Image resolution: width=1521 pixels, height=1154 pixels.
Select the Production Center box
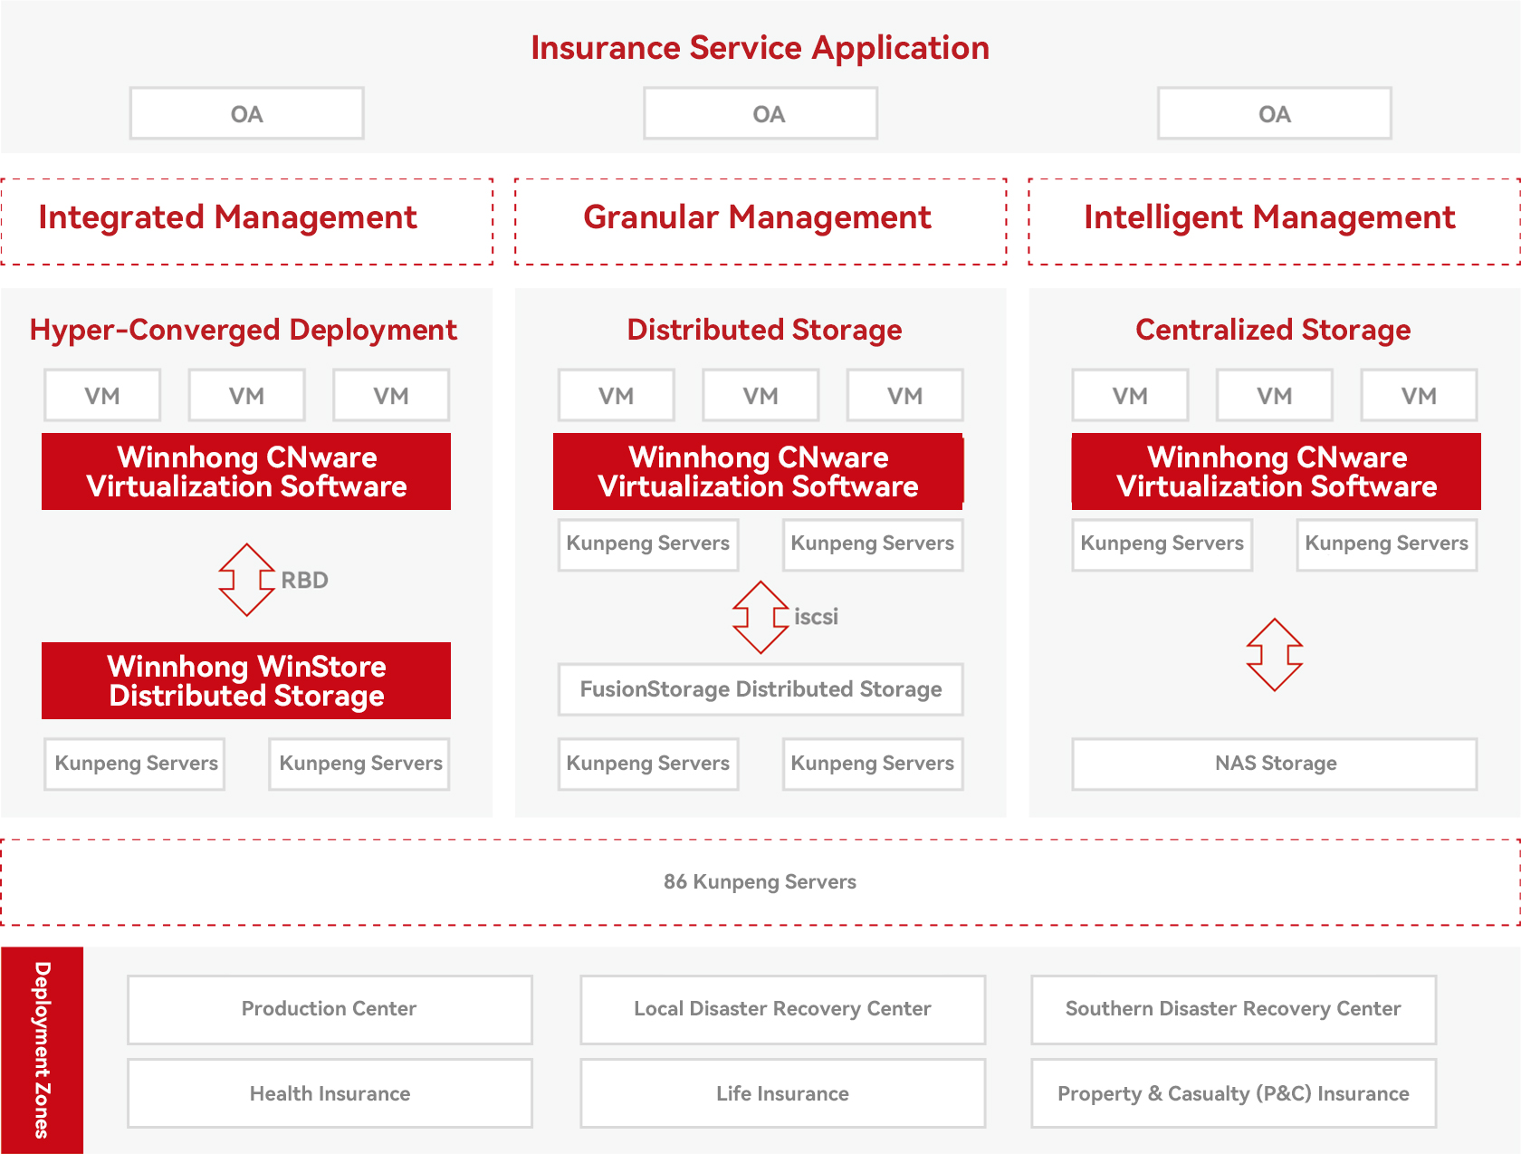pyautogui.click(x=330, y=1009)
